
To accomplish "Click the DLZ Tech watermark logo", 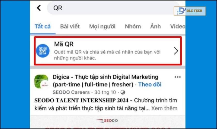I will 190,11.
